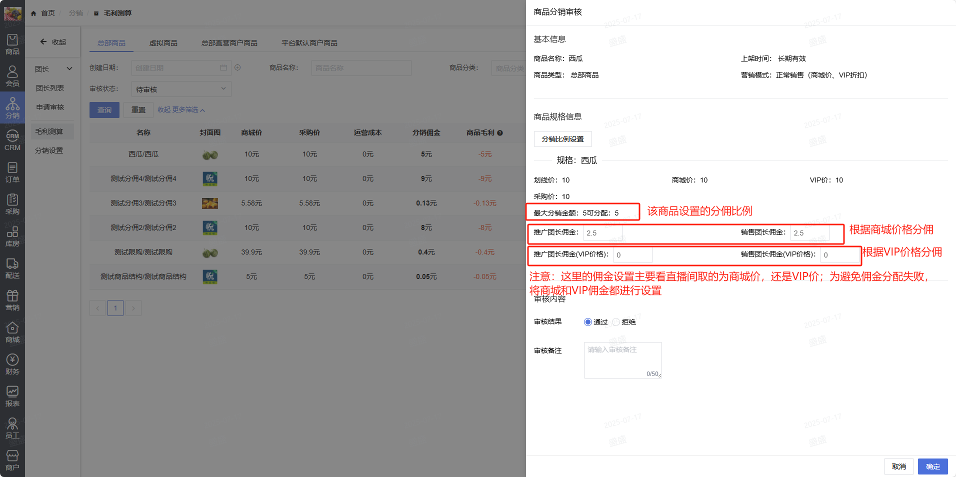Select the 通过 approval radio button

(588, 322)
